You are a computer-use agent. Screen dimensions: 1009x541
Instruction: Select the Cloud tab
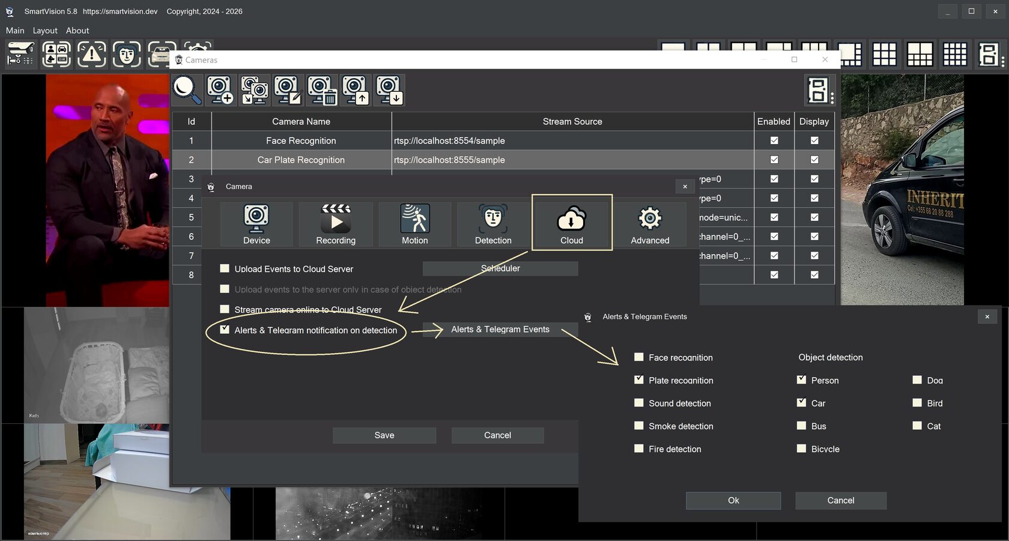572,224
